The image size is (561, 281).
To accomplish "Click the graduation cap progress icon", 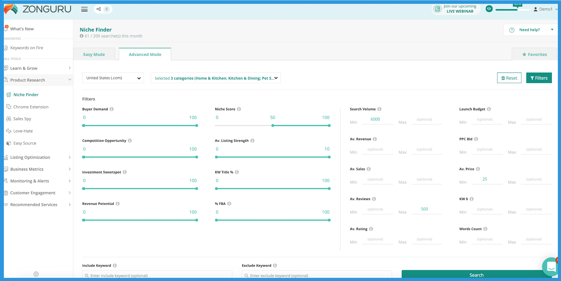I will click(489, 9).
